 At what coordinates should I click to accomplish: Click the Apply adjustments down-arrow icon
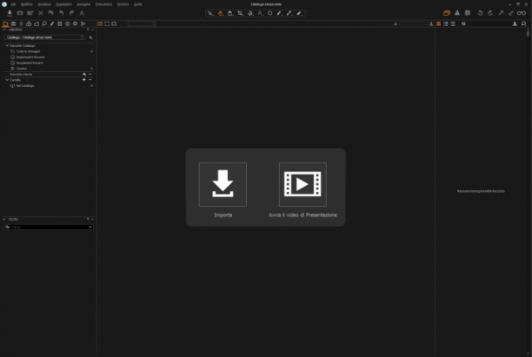point(511,13)
